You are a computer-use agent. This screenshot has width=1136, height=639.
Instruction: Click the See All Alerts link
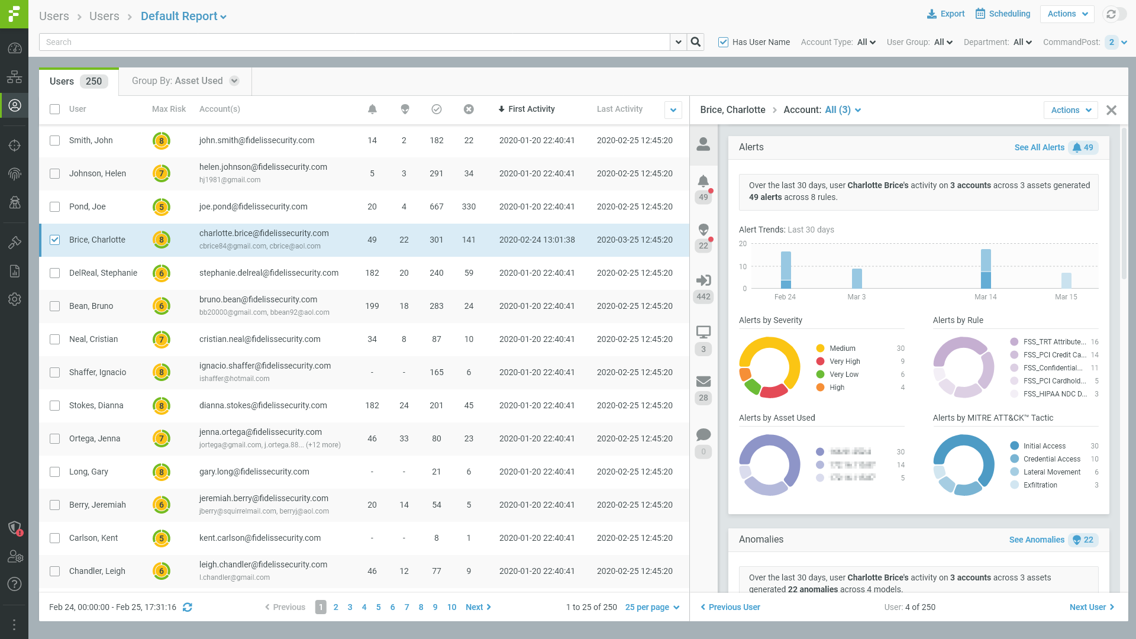[1039, 147]
